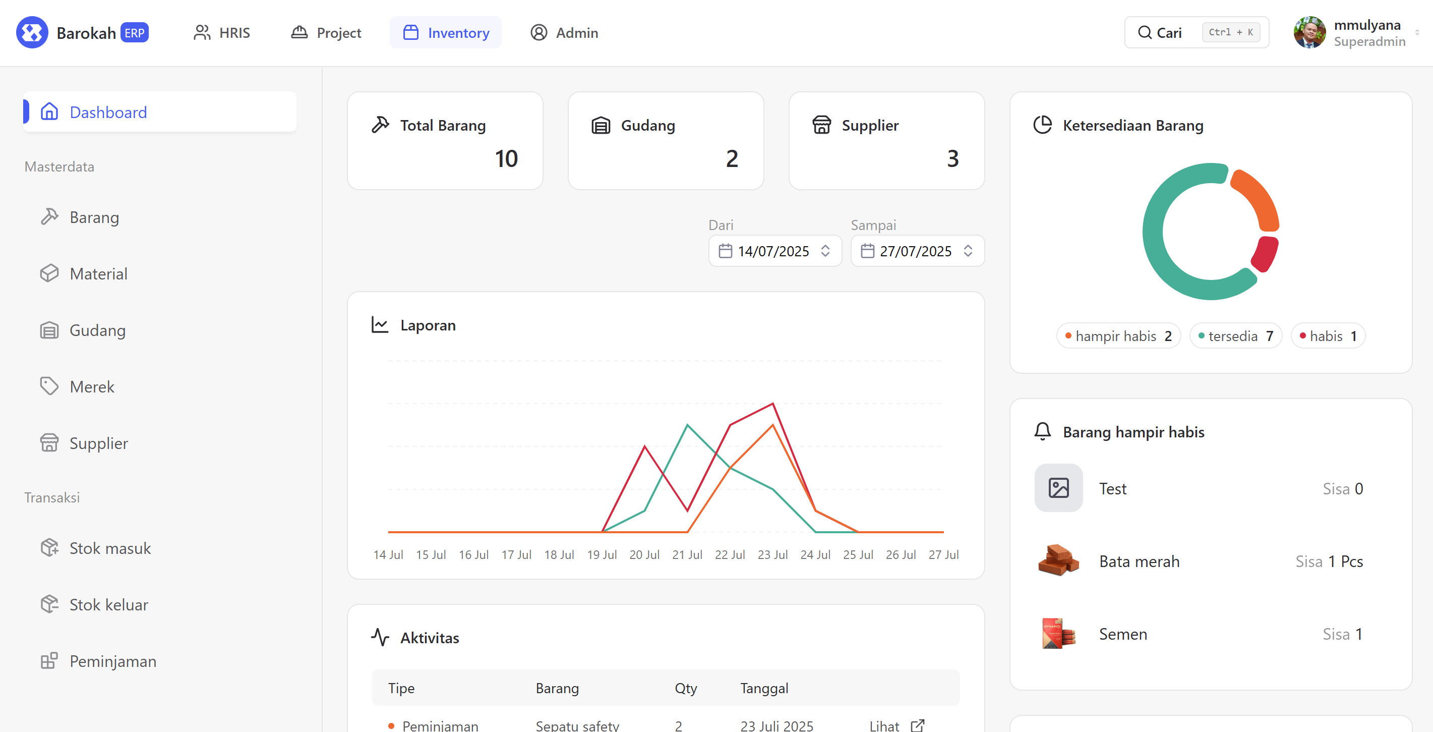Click the Cari search field
The width and height of the screenshot is (1433, 732).
1196,33
